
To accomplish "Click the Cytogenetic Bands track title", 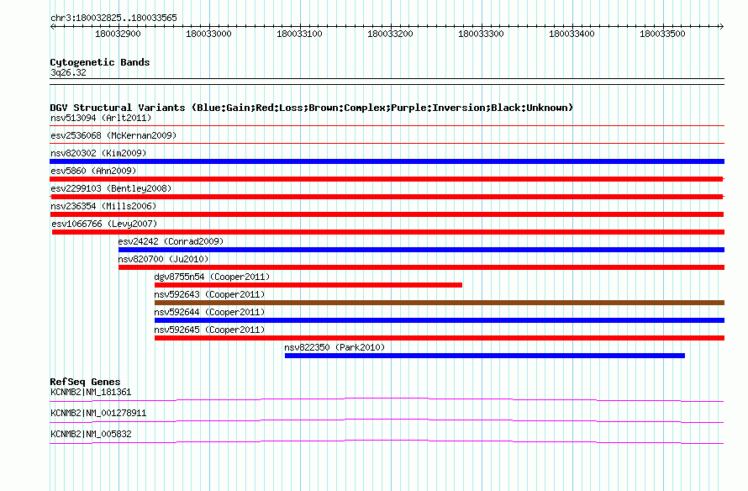I will (100, 62).
